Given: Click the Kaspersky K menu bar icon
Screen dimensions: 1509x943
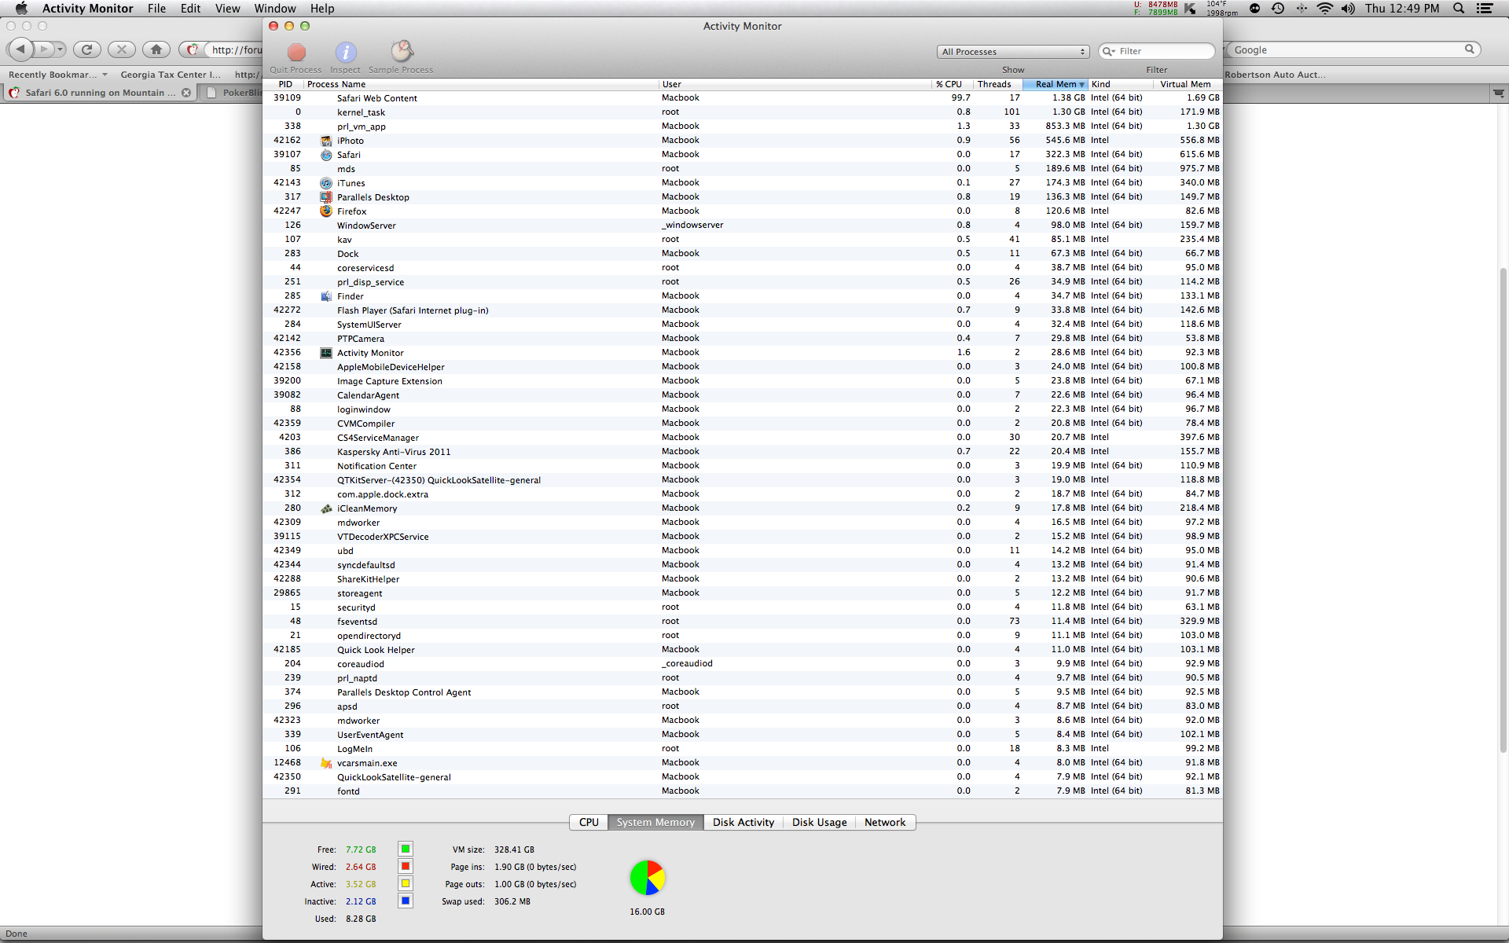Looking at the screenshot, I should (x=1191, y=9).
